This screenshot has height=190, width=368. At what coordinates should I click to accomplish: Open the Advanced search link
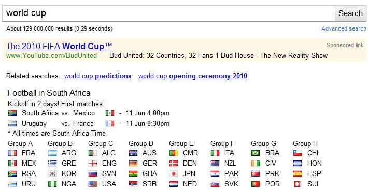(344, 28)
